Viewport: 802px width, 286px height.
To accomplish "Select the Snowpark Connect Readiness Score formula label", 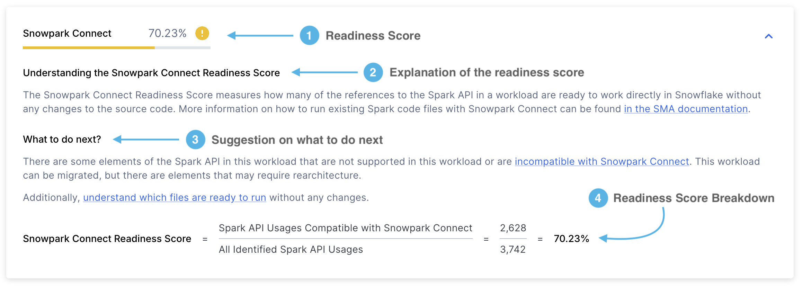I will tap(107, 239).
